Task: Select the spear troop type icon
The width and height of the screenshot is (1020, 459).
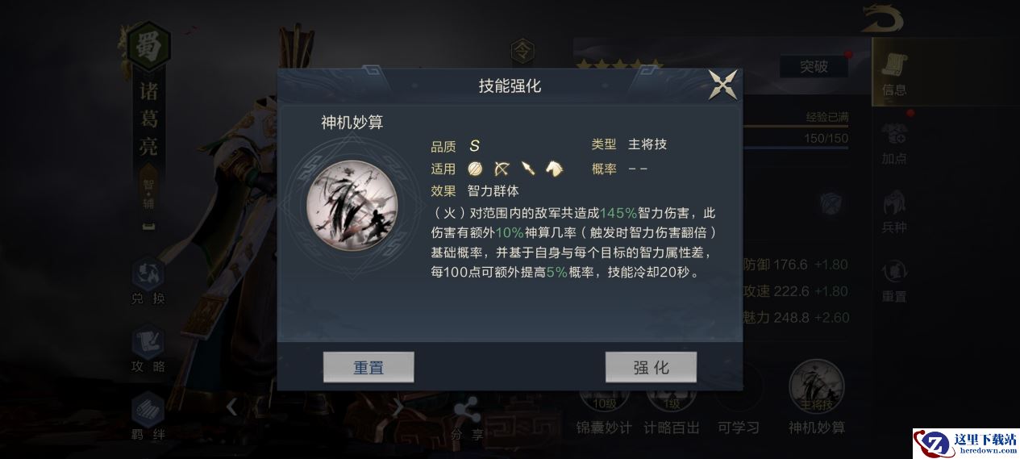Action: [x=528, y=169]
